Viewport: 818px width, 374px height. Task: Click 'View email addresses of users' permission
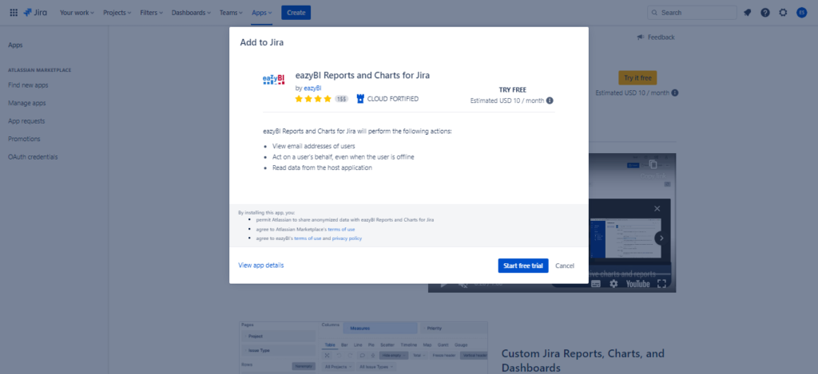(313, 146)
